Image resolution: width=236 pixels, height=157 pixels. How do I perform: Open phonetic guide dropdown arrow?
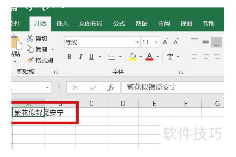178,57
